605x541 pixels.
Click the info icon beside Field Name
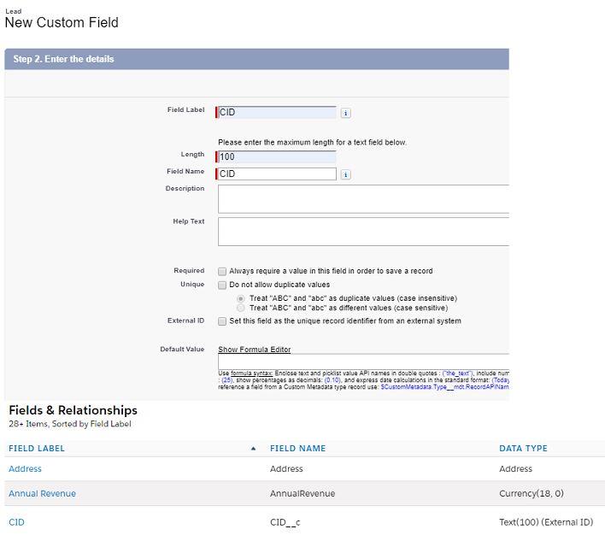pos(346,174)
